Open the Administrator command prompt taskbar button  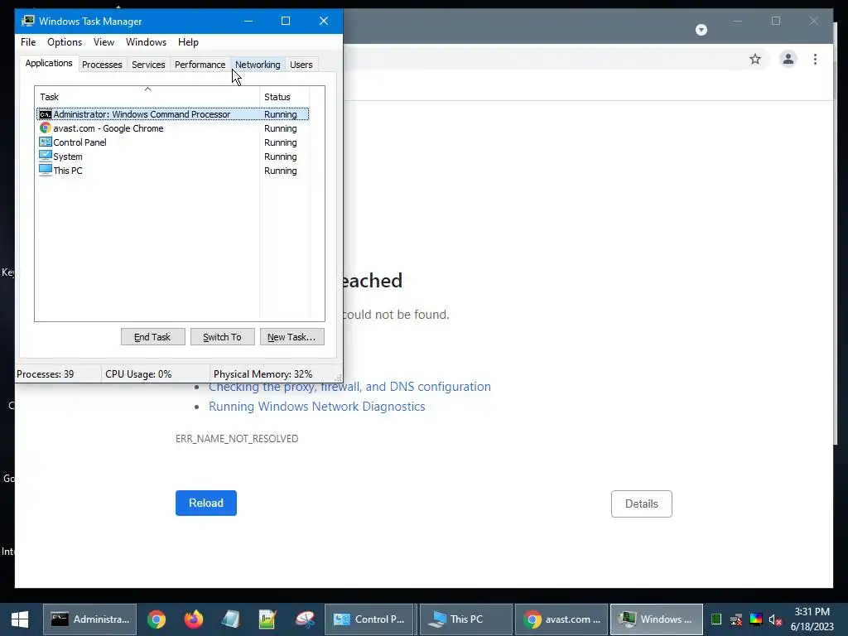click(x=89, y=619)
